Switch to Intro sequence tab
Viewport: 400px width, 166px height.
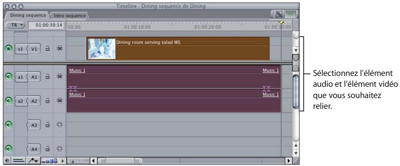click(x=70, y=15)
